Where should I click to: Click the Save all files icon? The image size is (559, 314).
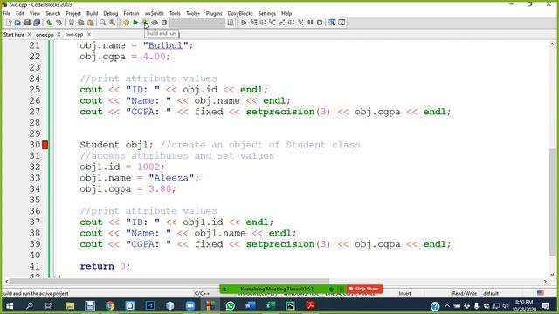point(37,23)
